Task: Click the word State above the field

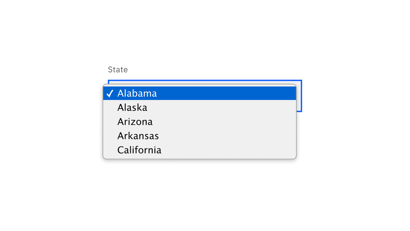Action: (118, 70)
